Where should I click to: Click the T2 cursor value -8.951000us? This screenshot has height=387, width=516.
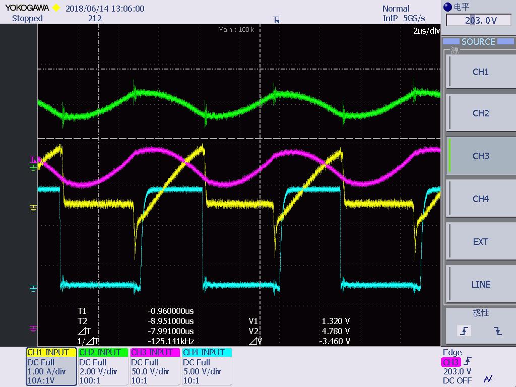[171, 321]
